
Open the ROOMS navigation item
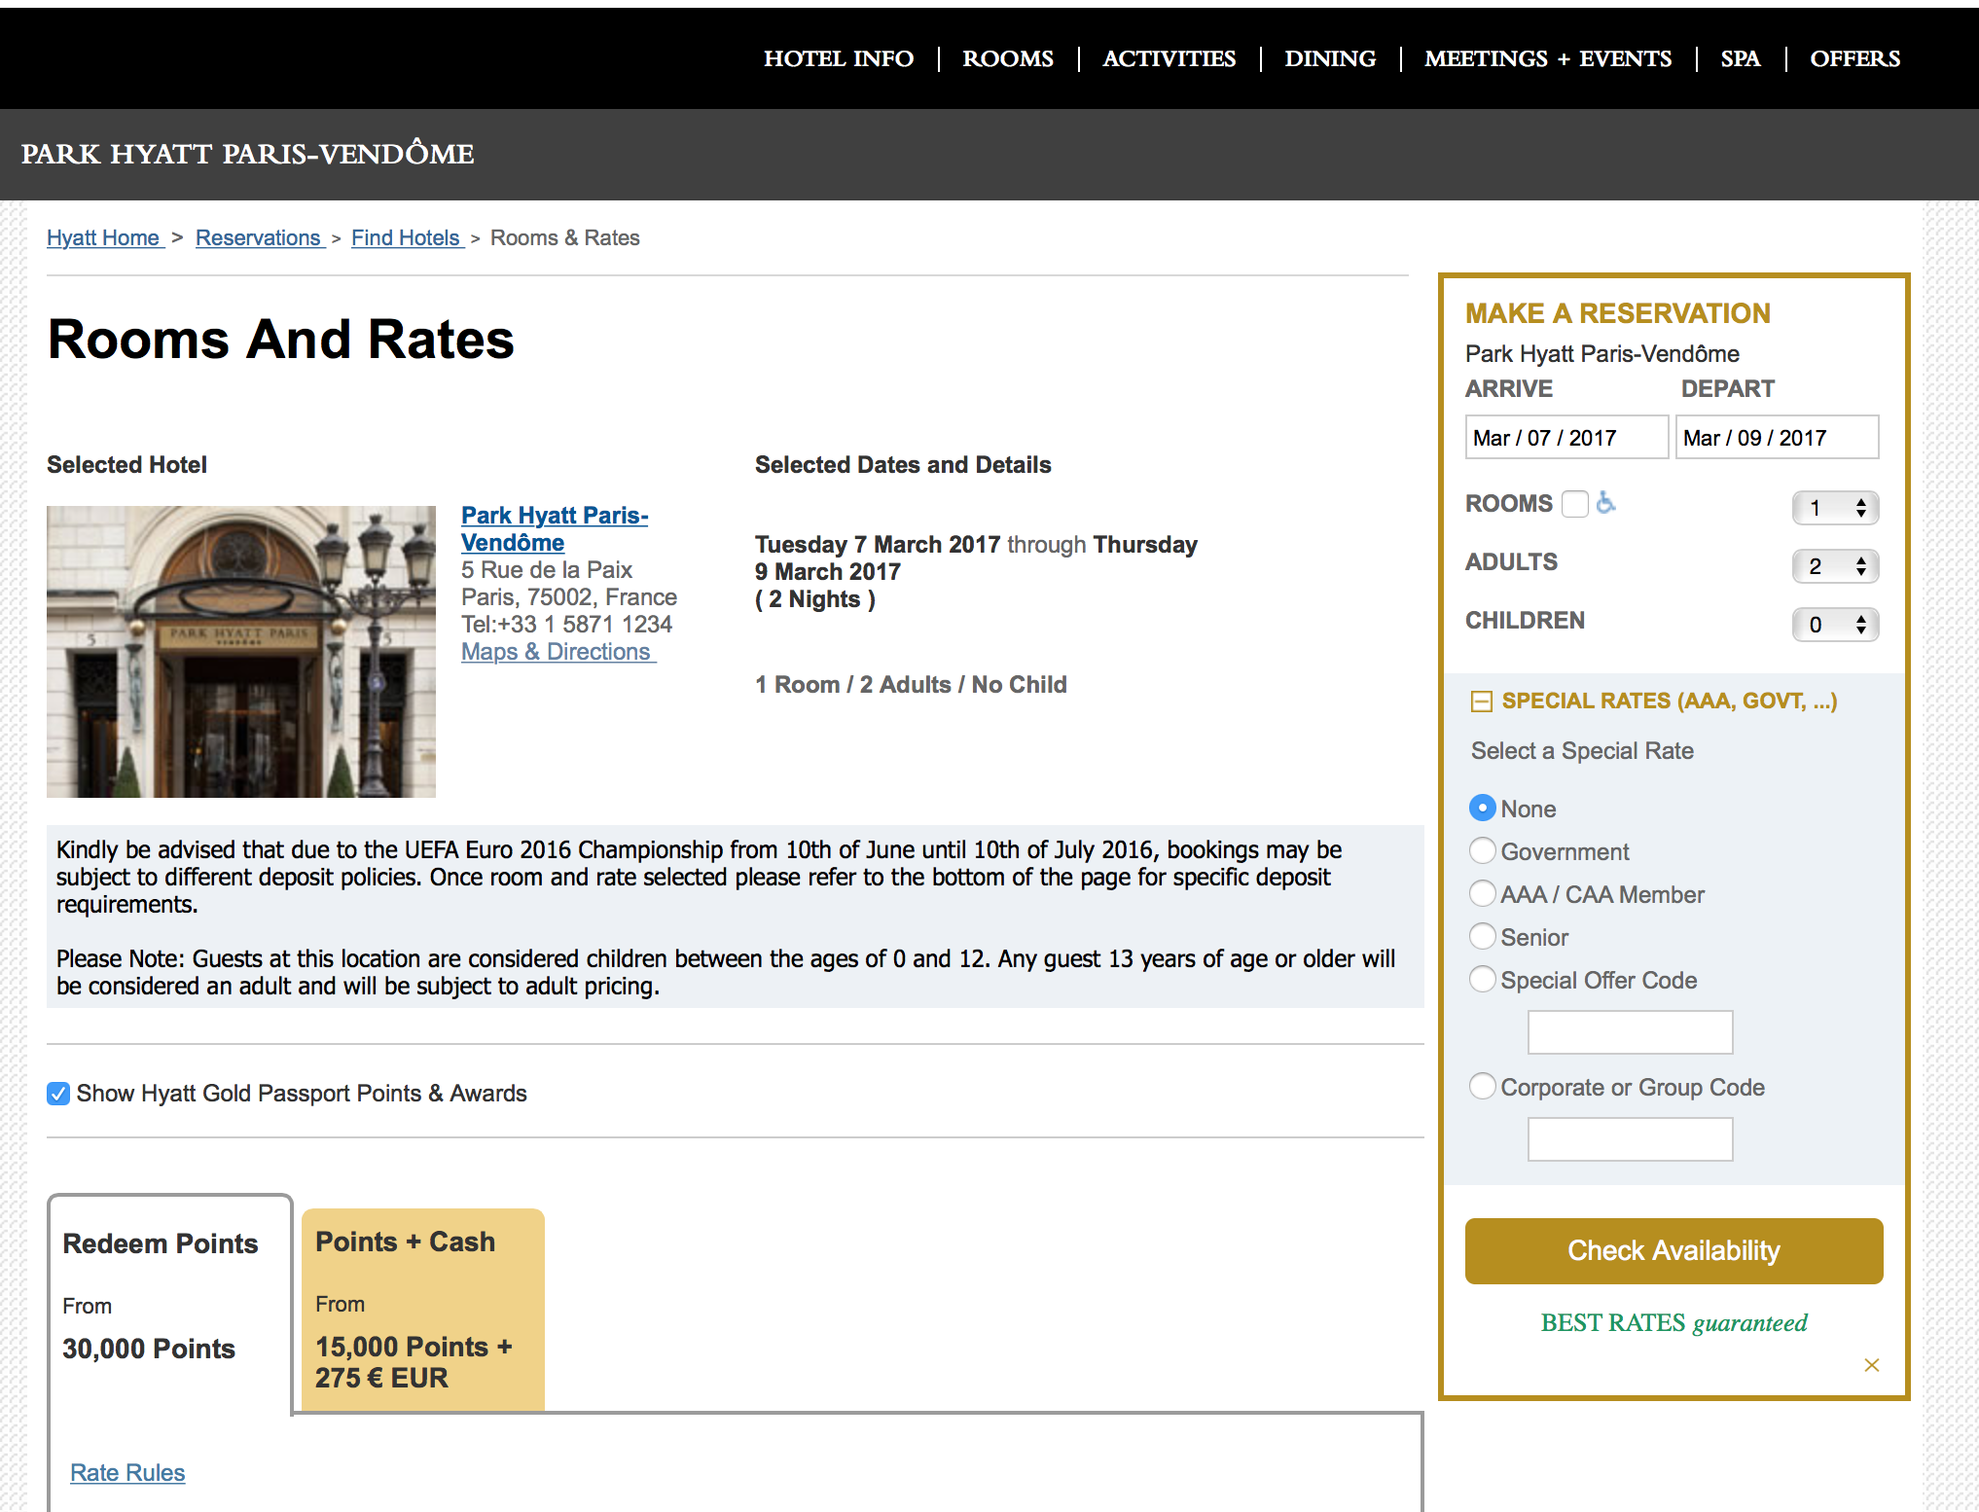pyautogui.click(x=1007, y=58)
